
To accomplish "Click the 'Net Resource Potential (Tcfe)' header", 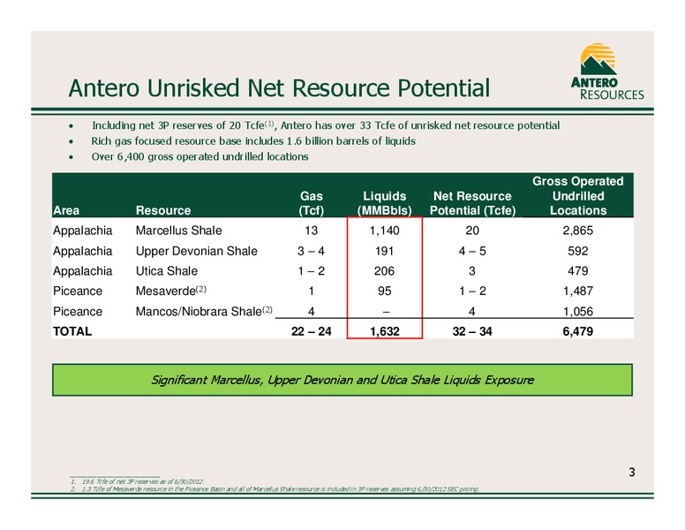I will coord(472,203).
